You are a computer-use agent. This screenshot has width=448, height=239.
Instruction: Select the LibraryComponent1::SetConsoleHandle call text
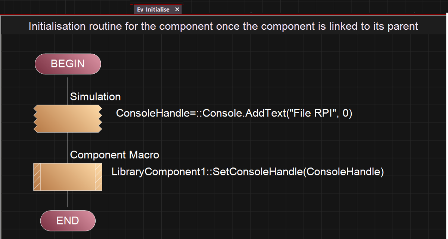point(248,172)
